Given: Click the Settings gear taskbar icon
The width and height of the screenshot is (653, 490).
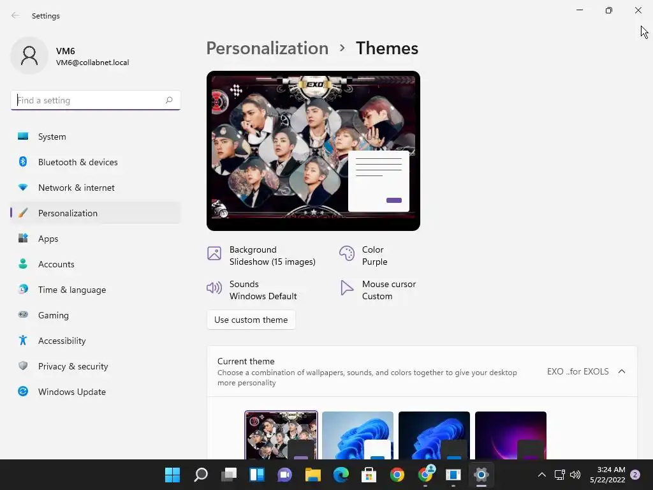Looking at the screenshot, I should coord(481,475).
